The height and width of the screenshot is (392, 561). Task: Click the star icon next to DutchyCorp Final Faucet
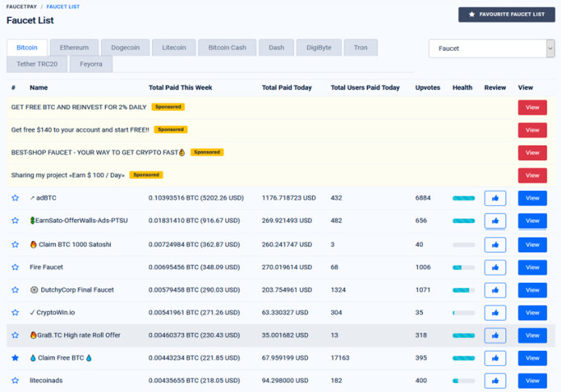(x=15, y=289)
